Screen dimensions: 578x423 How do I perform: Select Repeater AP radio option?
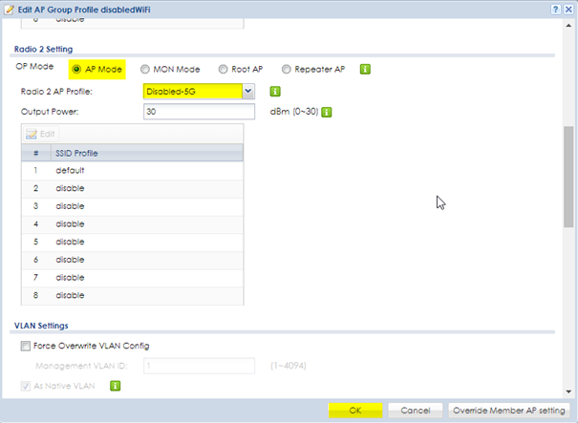click(x=287, y=69)
